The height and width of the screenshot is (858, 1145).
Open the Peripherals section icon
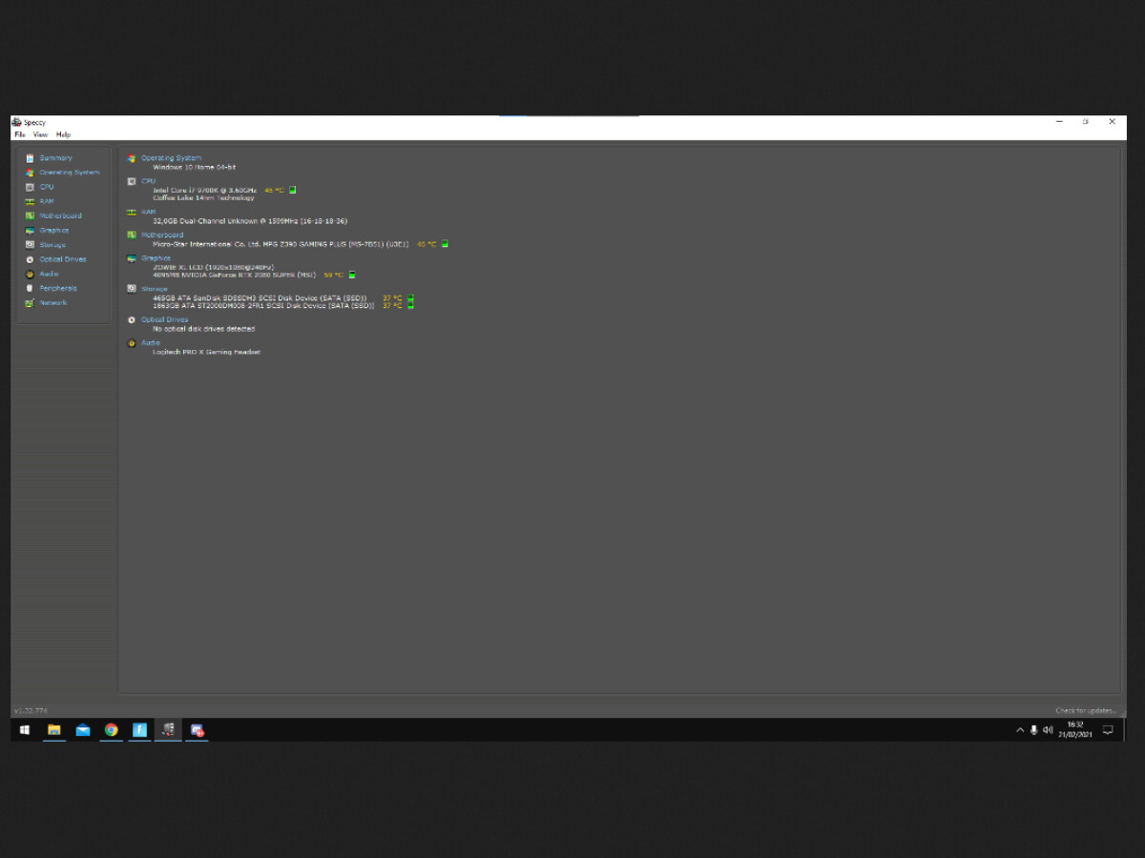point(30,288)
